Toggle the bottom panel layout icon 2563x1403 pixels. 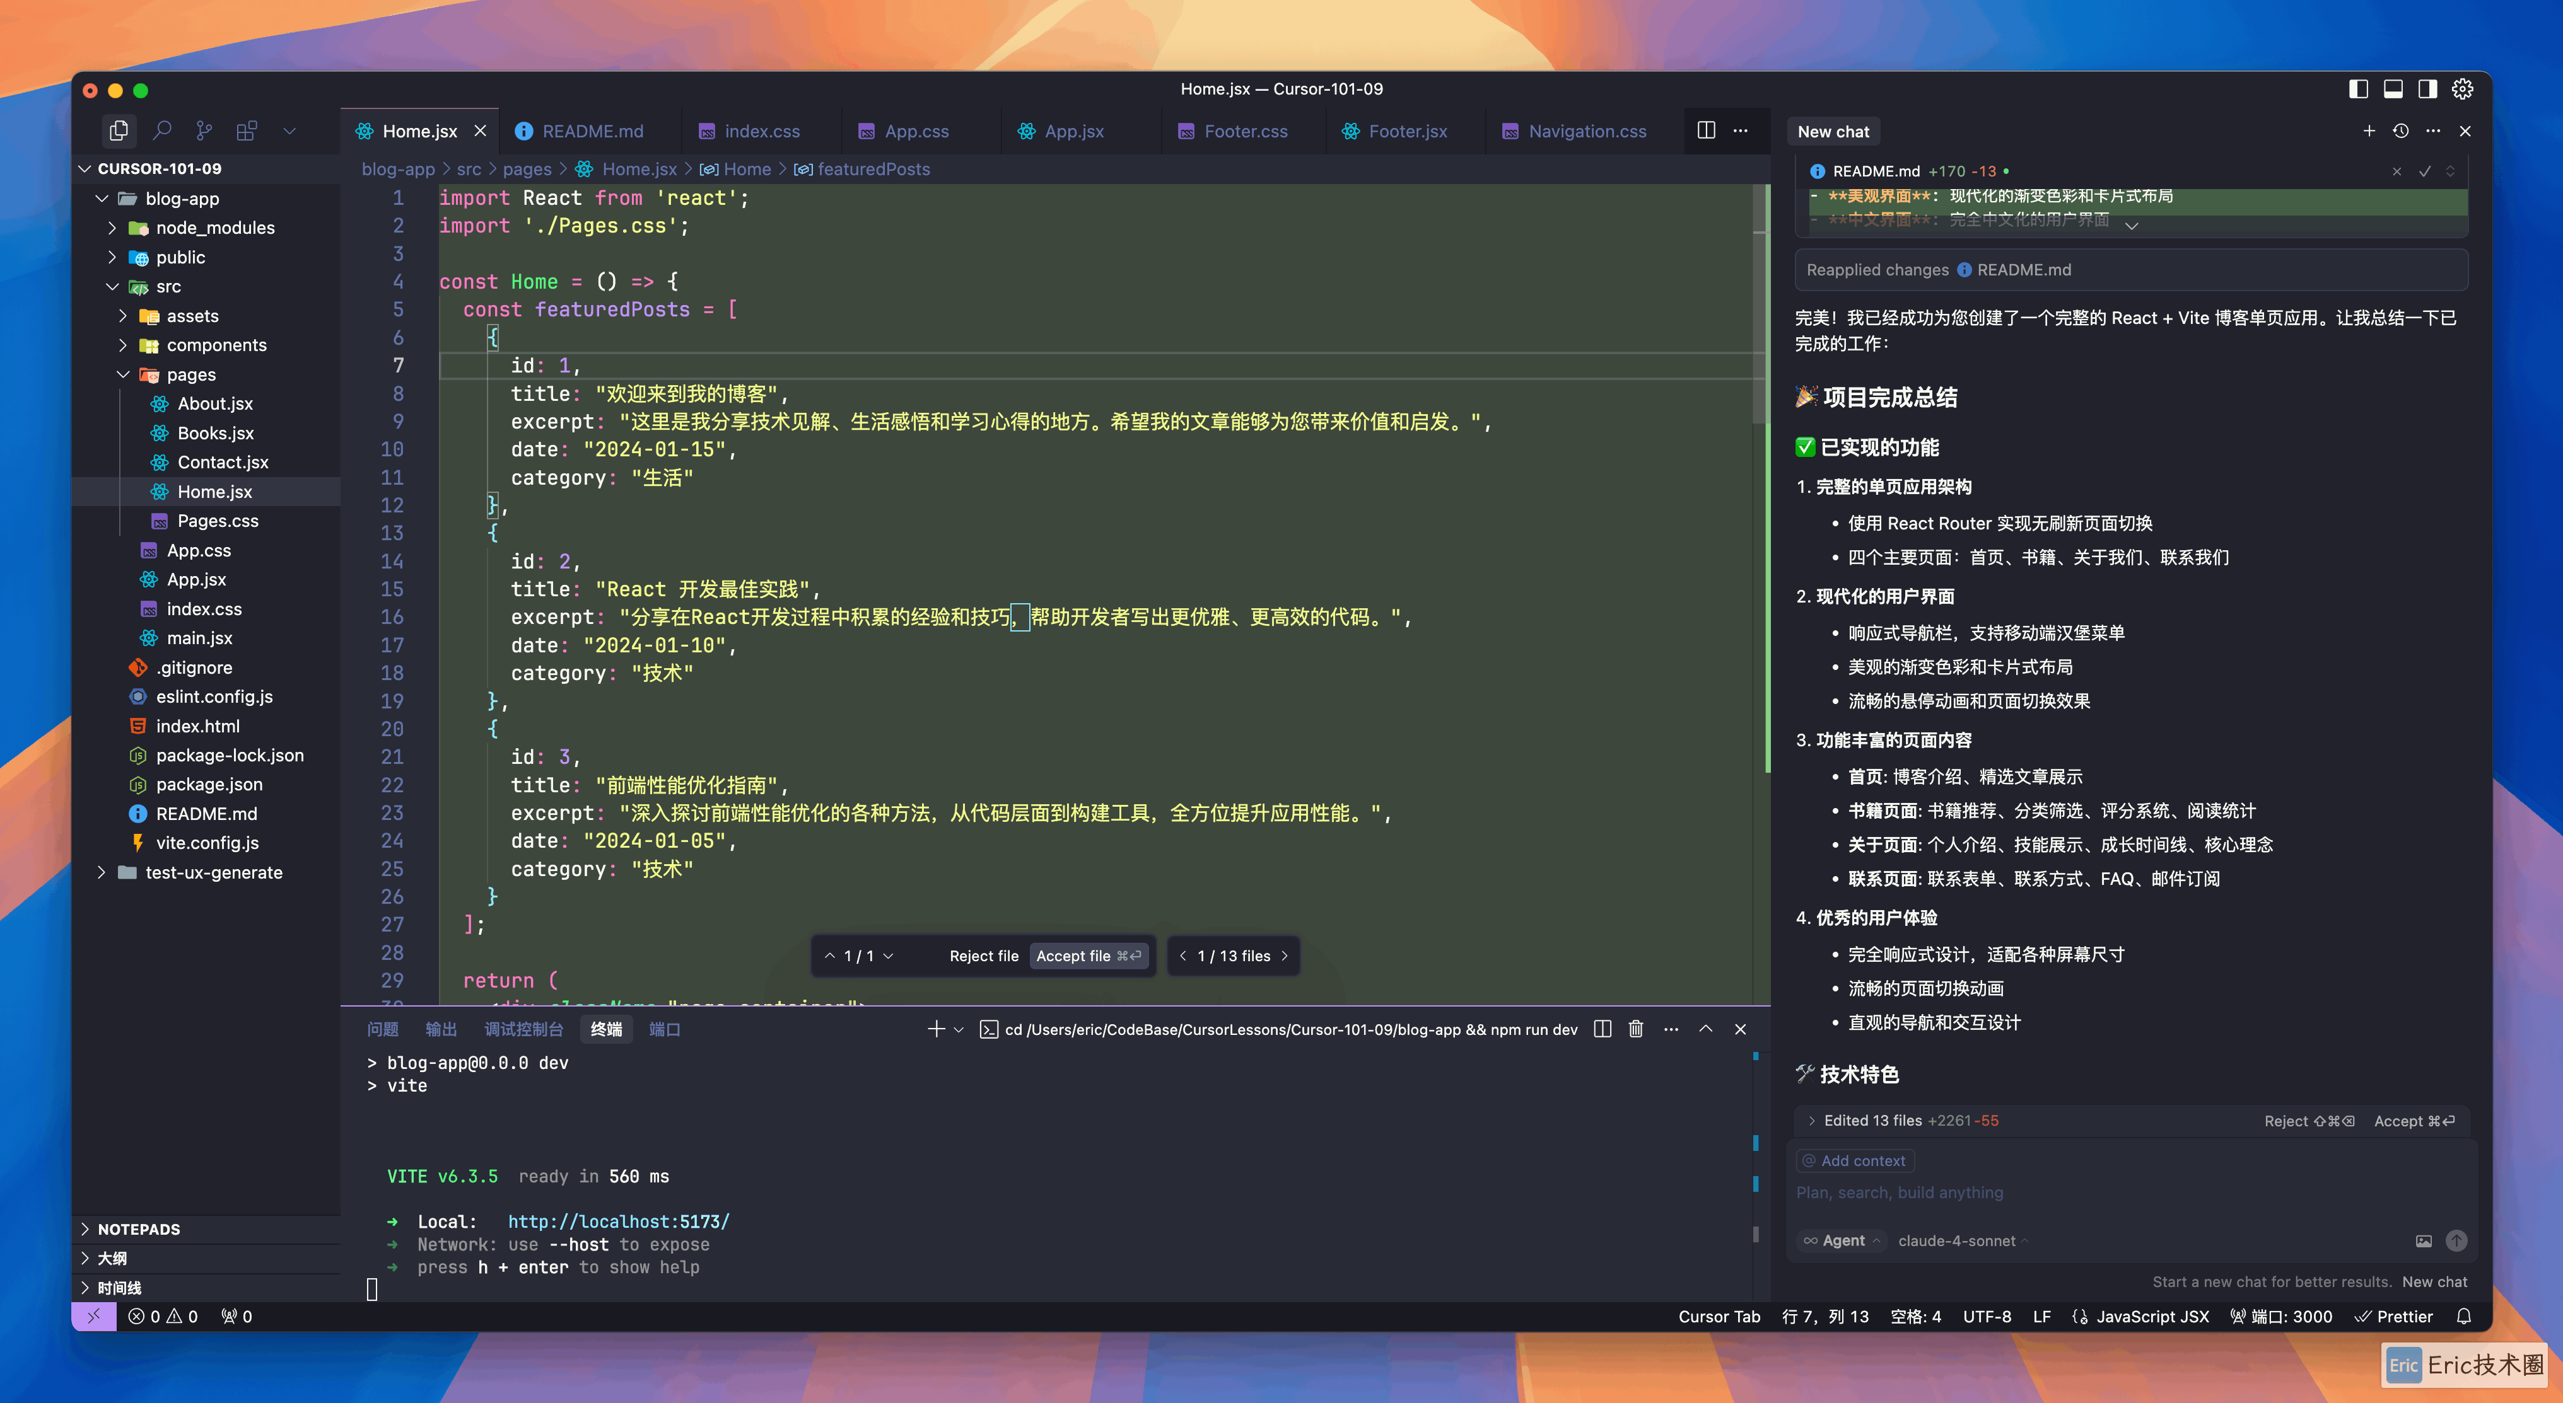pyautogui.click(x=2393, y=88)
